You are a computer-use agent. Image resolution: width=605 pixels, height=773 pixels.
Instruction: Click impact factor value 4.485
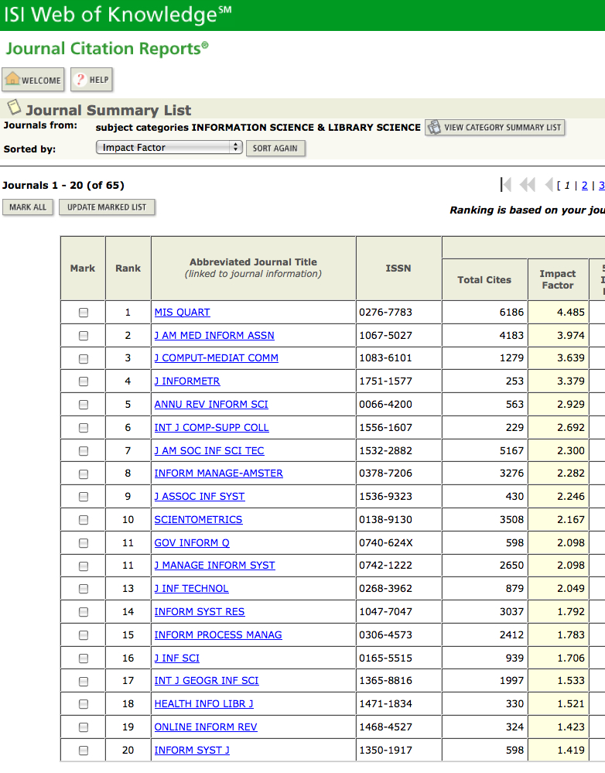[570, 312]
